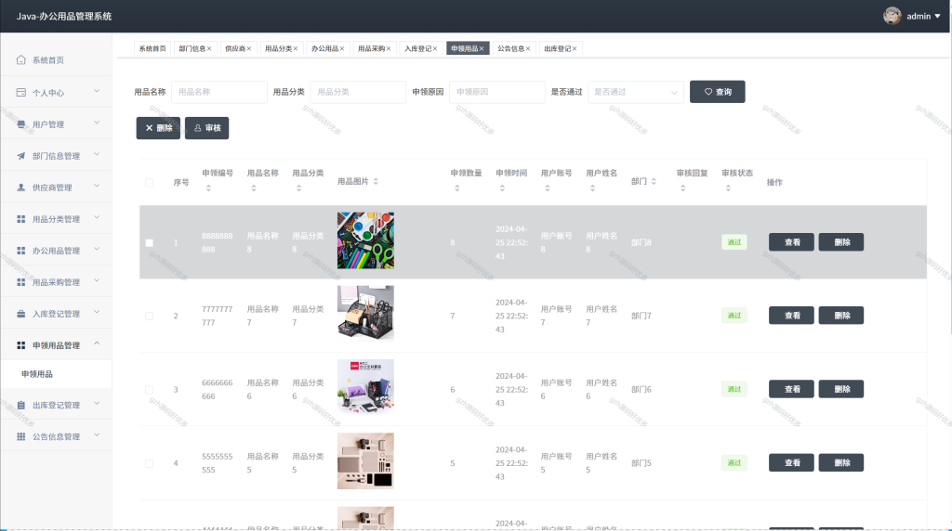Image resolution: width=952 pixels, height=531 pixels.
Task: Focus the 申领原因 search field
Action: (497, 92)
